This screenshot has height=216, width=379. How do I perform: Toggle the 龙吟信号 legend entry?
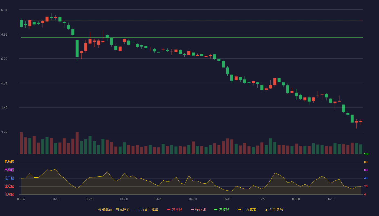(274, 210)
